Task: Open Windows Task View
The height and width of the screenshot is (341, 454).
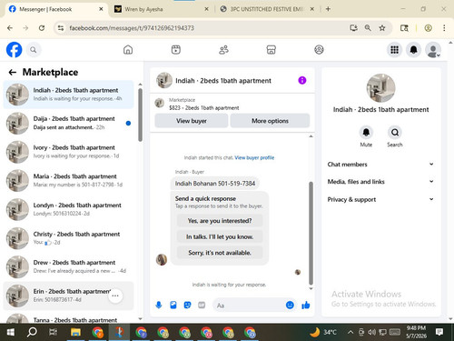Action: coord(54,332)
